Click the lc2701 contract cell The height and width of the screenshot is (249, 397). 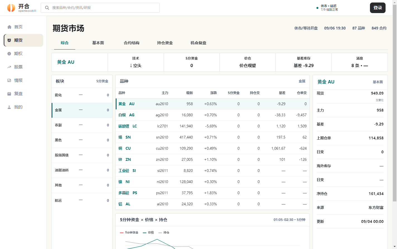point(163,126)
